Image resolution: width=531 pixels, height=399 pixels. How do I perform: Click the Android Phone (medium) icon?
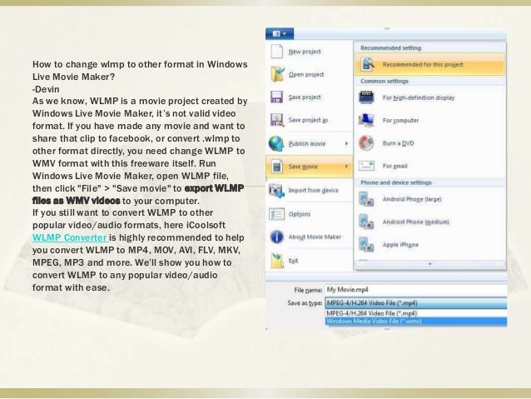[366, 222]
